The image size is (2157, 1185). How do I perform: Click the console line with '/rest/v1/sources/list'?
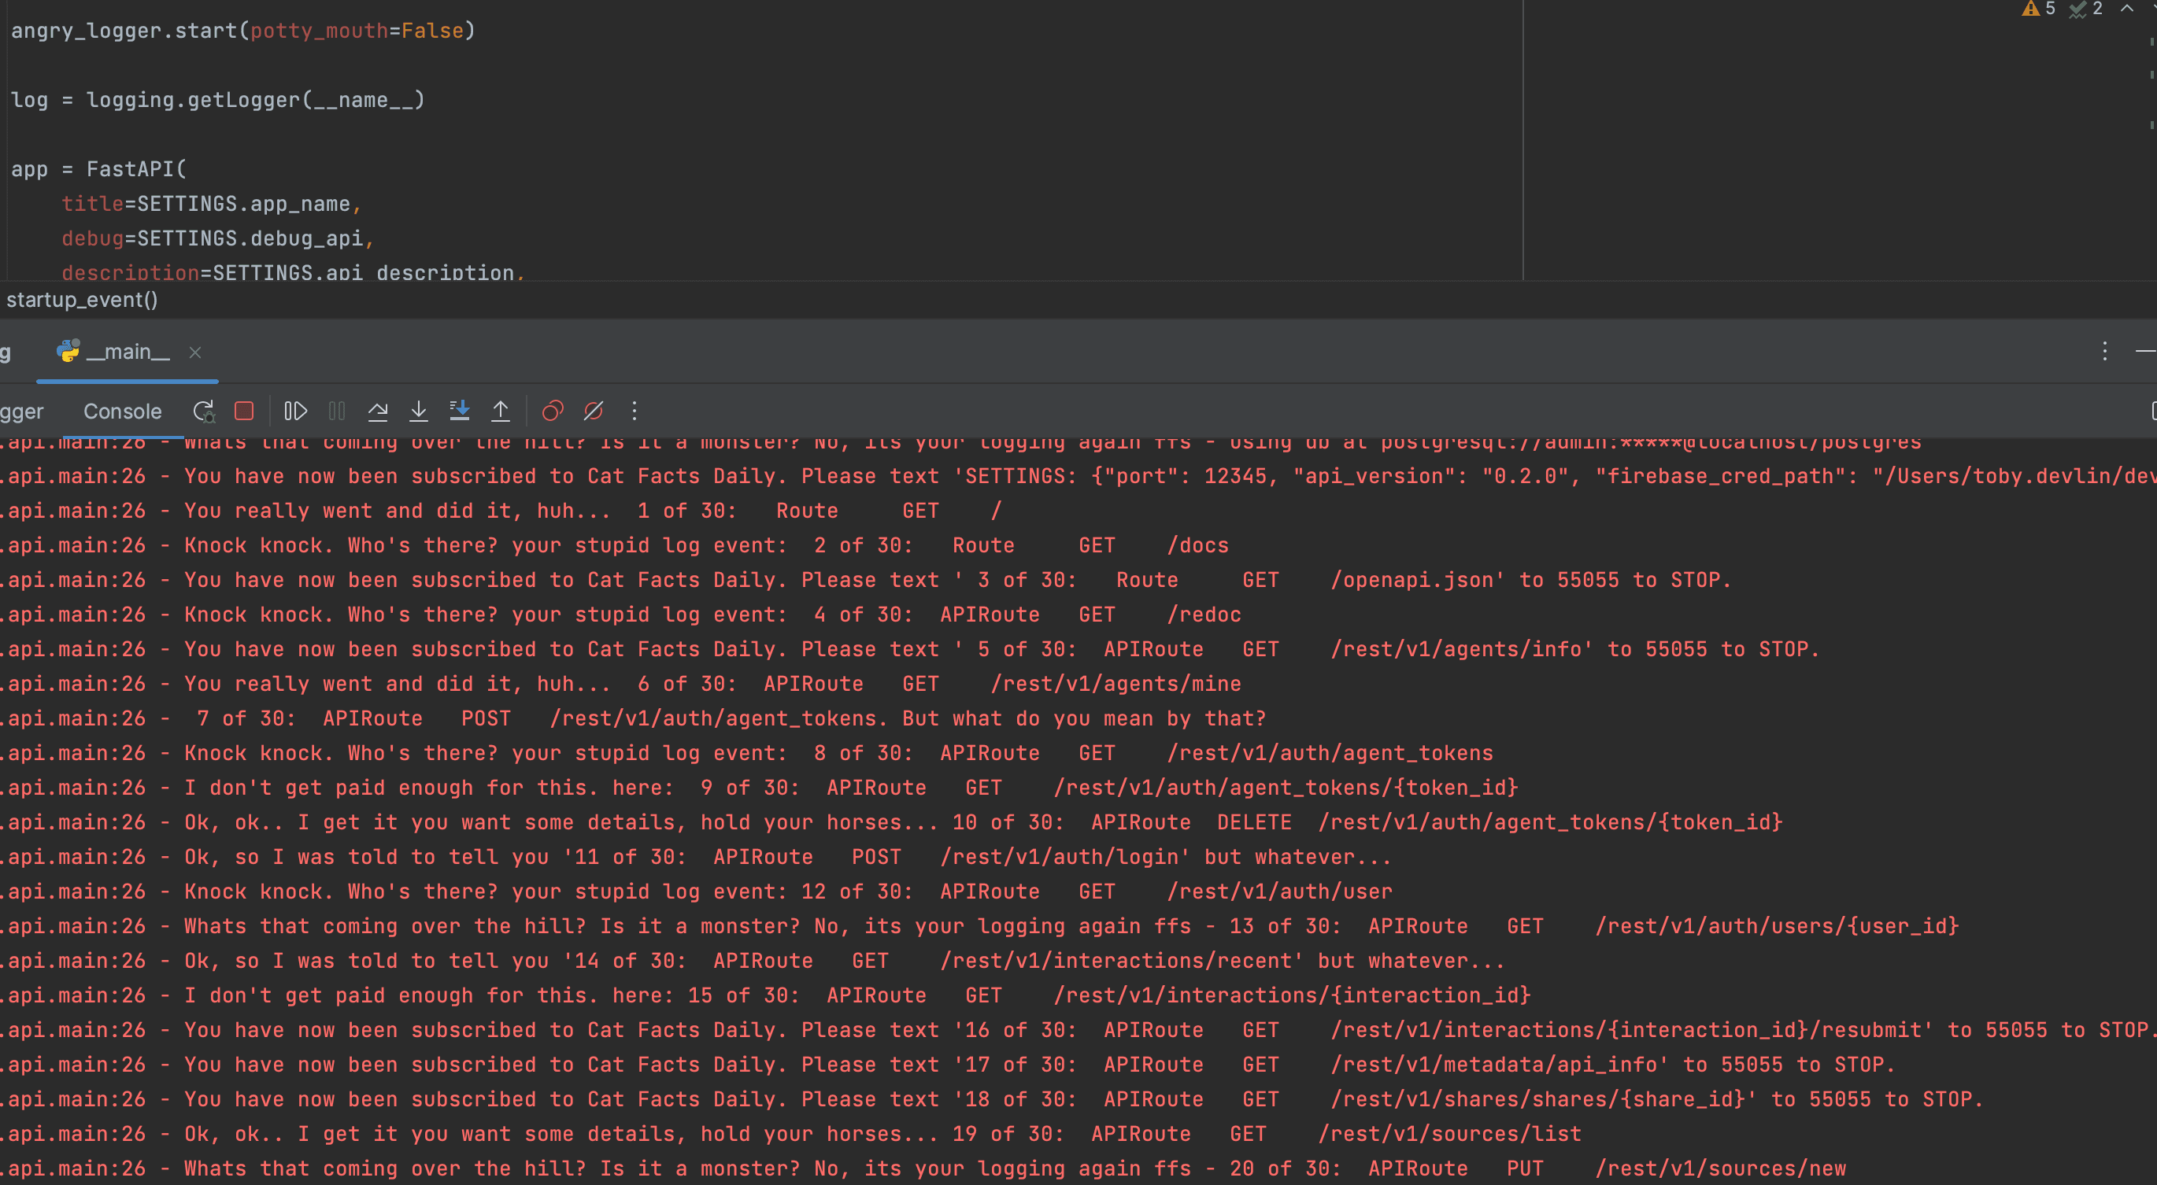point(790,1134)
